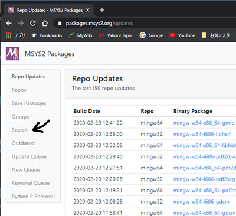Open mingw-w64-x86_64-gmic package link
Image resolution: width=236 pixels, height=216 pixels.
(204, 123)
